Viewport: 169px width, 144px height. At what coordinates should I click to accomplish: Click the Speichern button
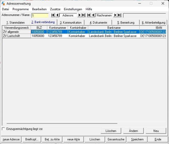(x=137, y=139)
